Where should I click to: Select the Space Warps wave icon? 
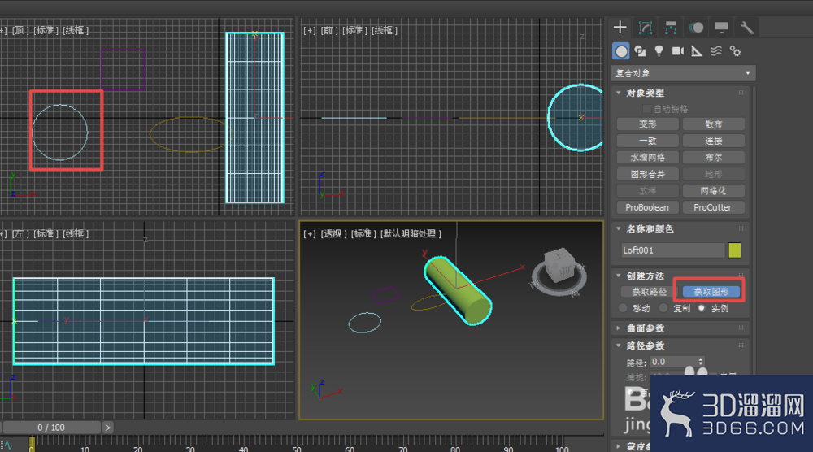pyautogui.click(x=716, y=50)
